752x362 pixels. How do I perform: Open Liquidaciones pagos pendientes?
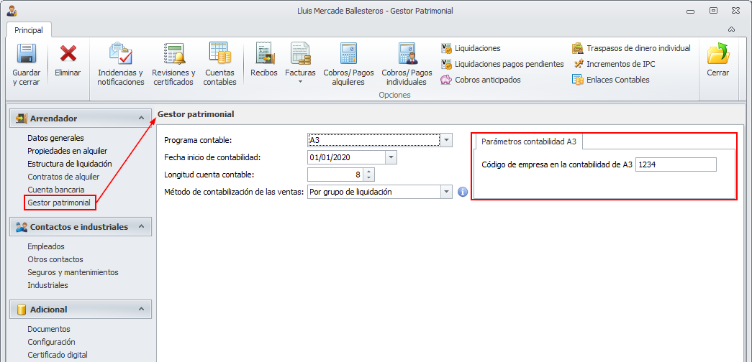pos(502,64)
